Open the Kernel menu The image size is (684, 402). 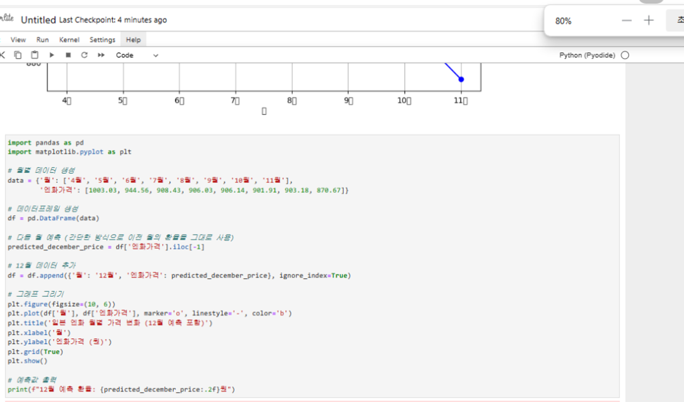(69, 40)
